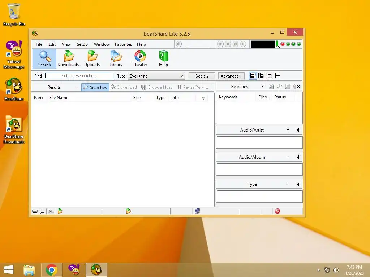Click the Download button in results toolbar
This screenshot has height=277, width=370.
(124, 87)
